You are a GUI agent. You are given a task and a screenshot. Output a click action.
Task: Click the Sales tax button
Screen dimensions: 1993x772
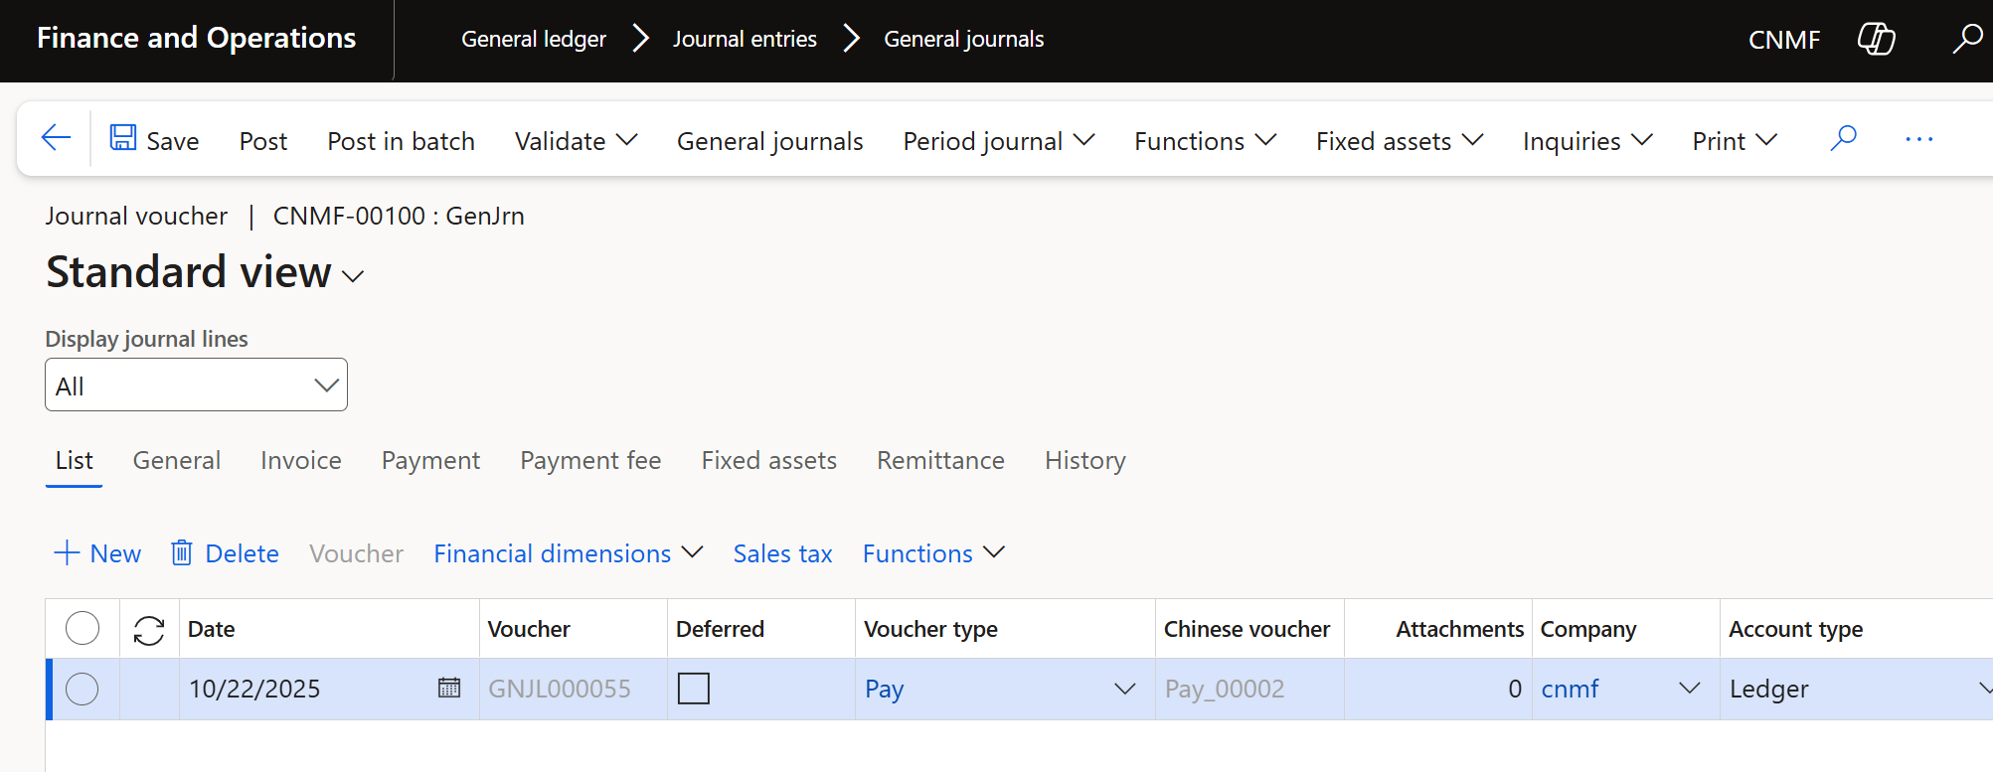click(782, 553)
